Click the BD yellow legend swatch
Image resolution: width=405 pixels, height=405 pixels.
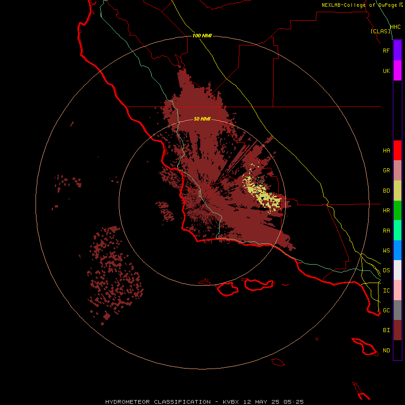pyautogui.click(x=397, y=191)
